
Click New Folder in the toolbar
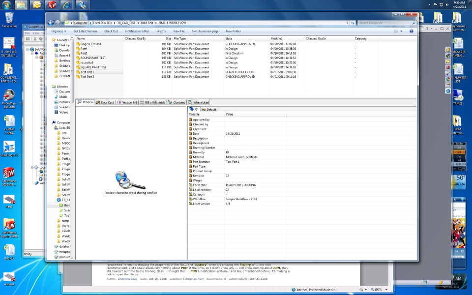click(233, 31)
